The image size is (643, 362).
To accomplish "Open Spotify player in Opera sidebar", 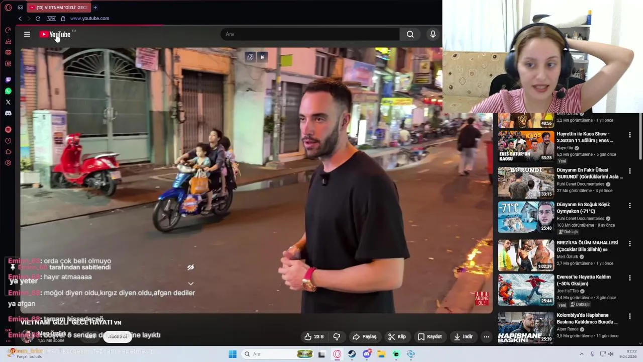I will pyautogui.click(x=8, y=130).
